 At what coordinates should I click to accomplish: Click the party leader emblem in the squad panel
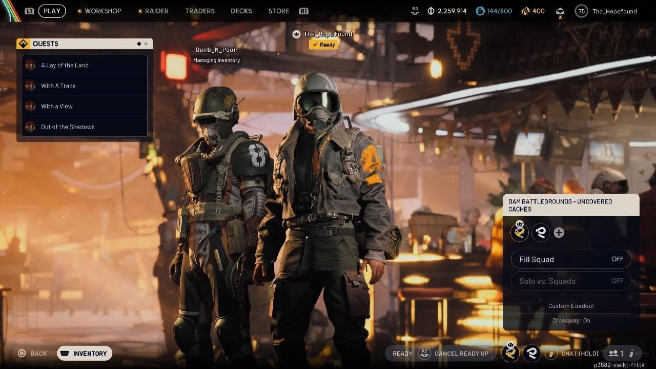coord(520,232)
